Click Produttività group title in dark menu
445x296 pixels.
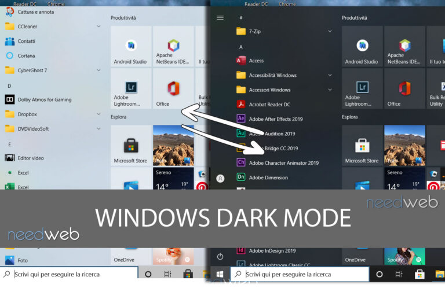click(x=355, y=18)
